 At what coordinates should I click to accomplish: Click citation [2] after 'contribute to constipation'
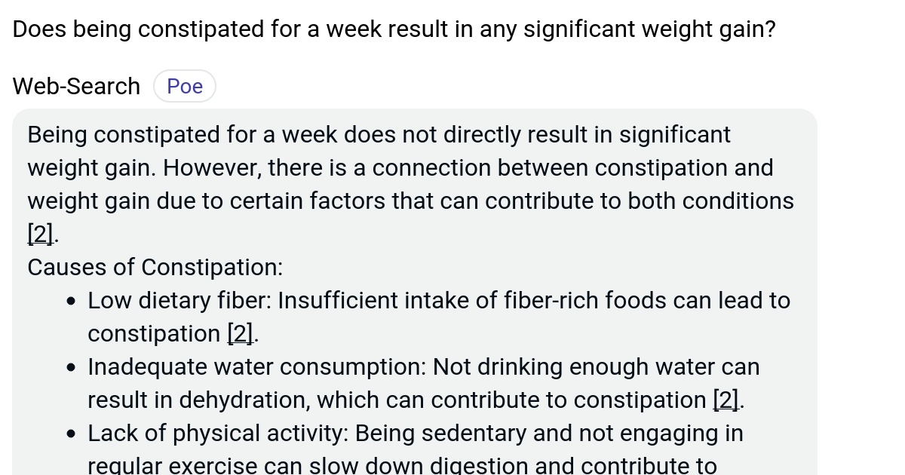[x=725, y=400]
